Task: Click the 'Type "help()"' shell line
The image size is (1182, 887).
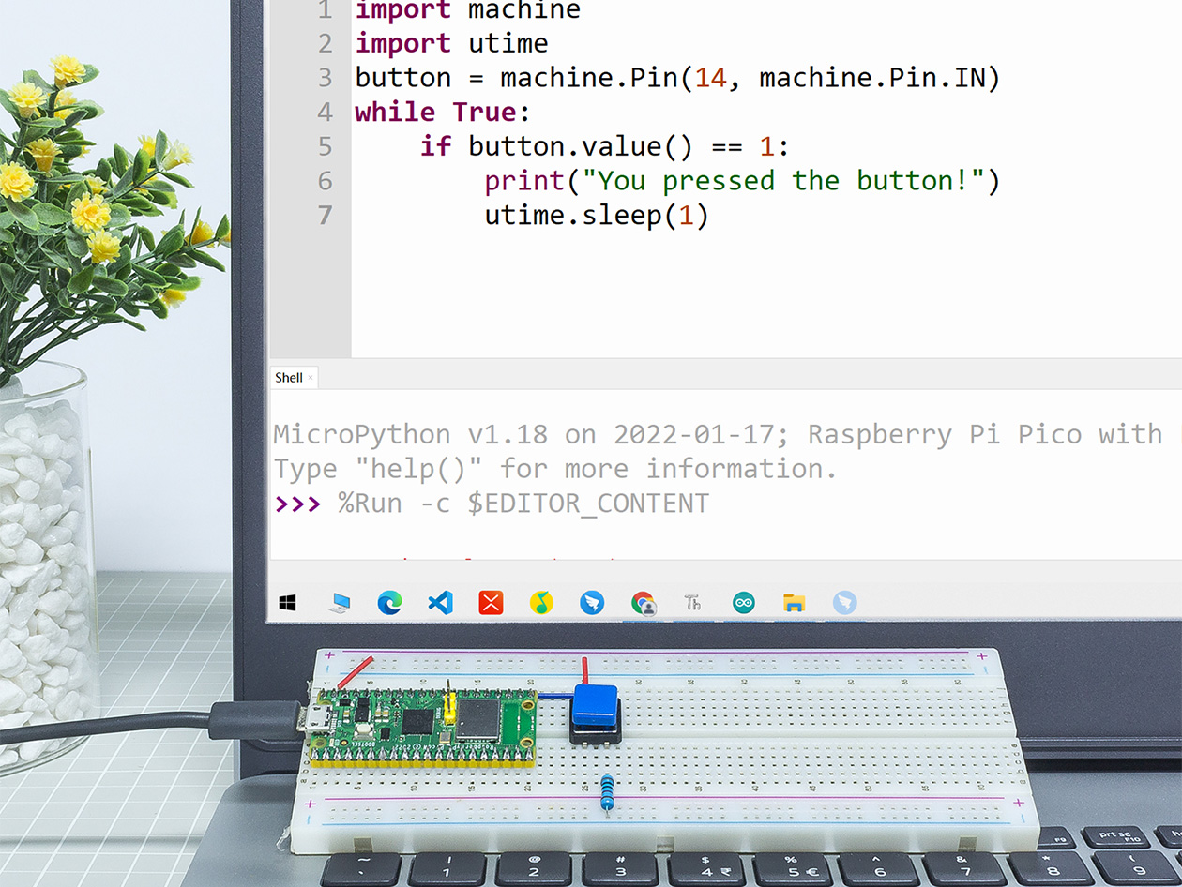Action: pos(554,469)
